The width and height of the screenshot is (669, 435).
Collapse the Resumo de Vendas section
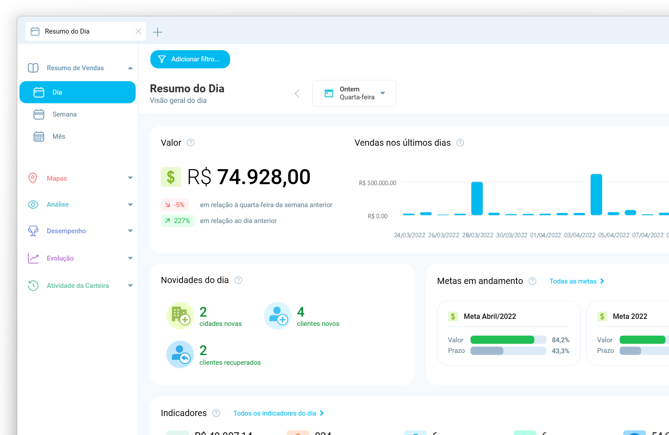[x=130, y=68]
